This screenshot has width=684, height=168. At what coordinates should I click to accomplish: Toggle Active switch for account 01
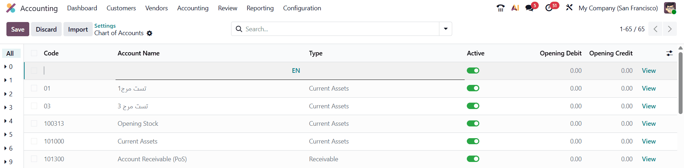[473, 88]
